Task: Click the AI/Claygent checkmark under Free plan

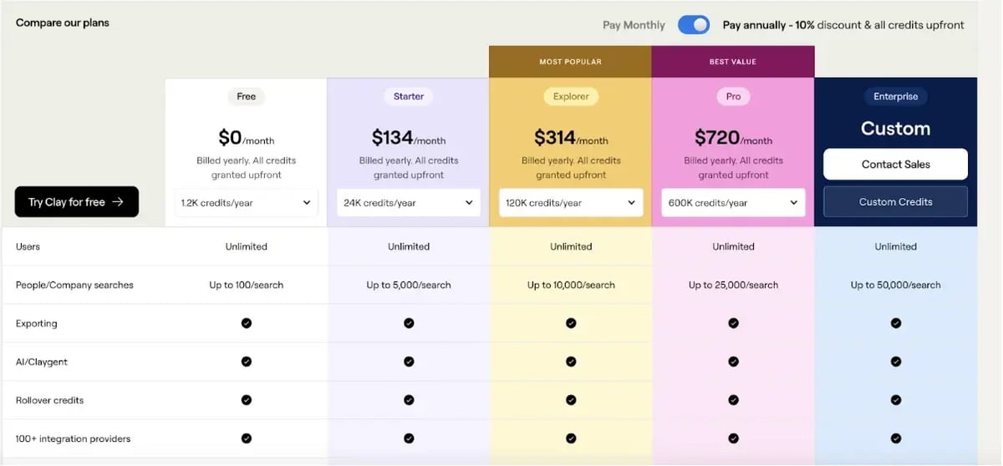Action: (247, 362)
